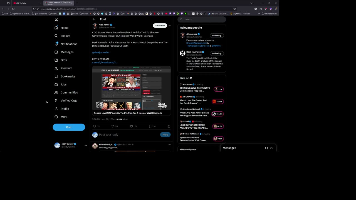
Task: Toggle Following for Dark Journalist
Action: tap(217, 53)
